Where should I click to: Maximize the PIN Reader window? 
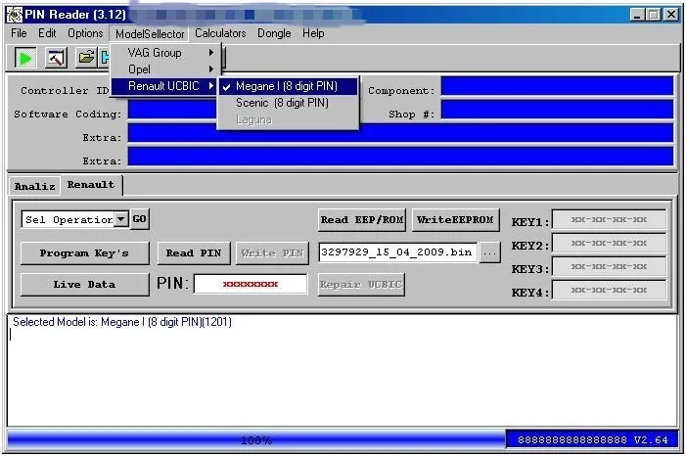(x=653, y=15)
